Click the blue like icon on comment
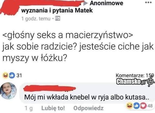 [137, 106]
